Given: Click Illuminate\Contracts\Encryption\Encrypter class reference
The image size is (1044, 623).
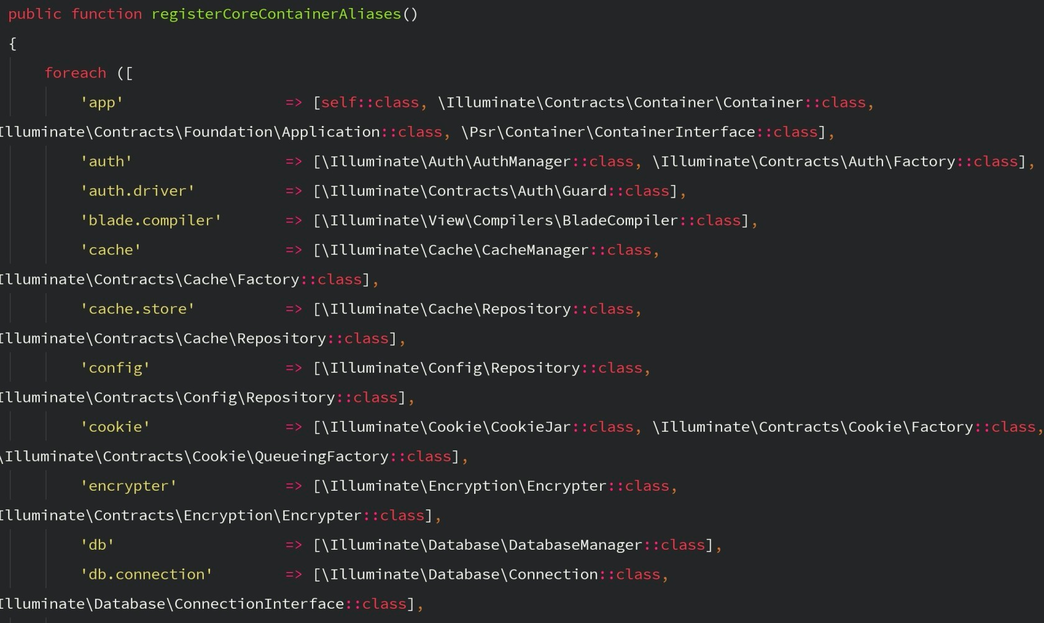Looking at the screenshot, I should pyautogui.click(x=213, y=516).
